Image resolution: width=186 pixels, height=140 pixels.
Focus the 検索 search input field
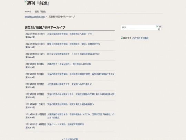coord(138,28)
